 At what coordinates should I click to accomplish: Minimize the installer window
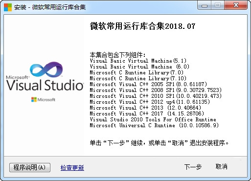pyautogui.click(x=205, y=5)
